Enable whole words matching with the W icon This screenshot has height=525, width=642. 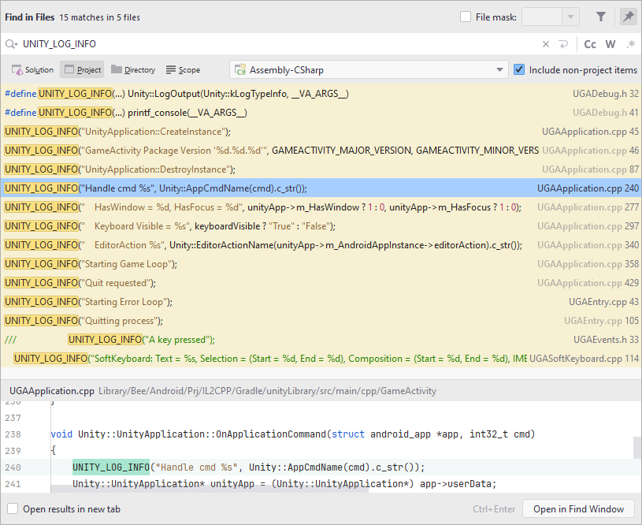[610, 44]
